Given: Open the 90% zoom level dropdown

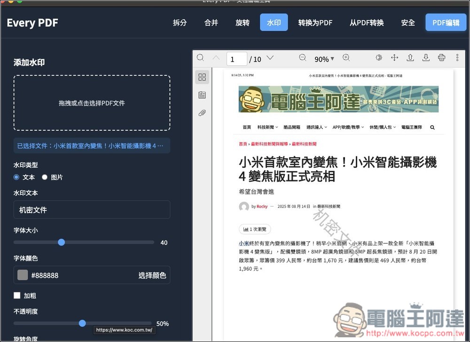Looking at the screenshot, I should point(324,59).
